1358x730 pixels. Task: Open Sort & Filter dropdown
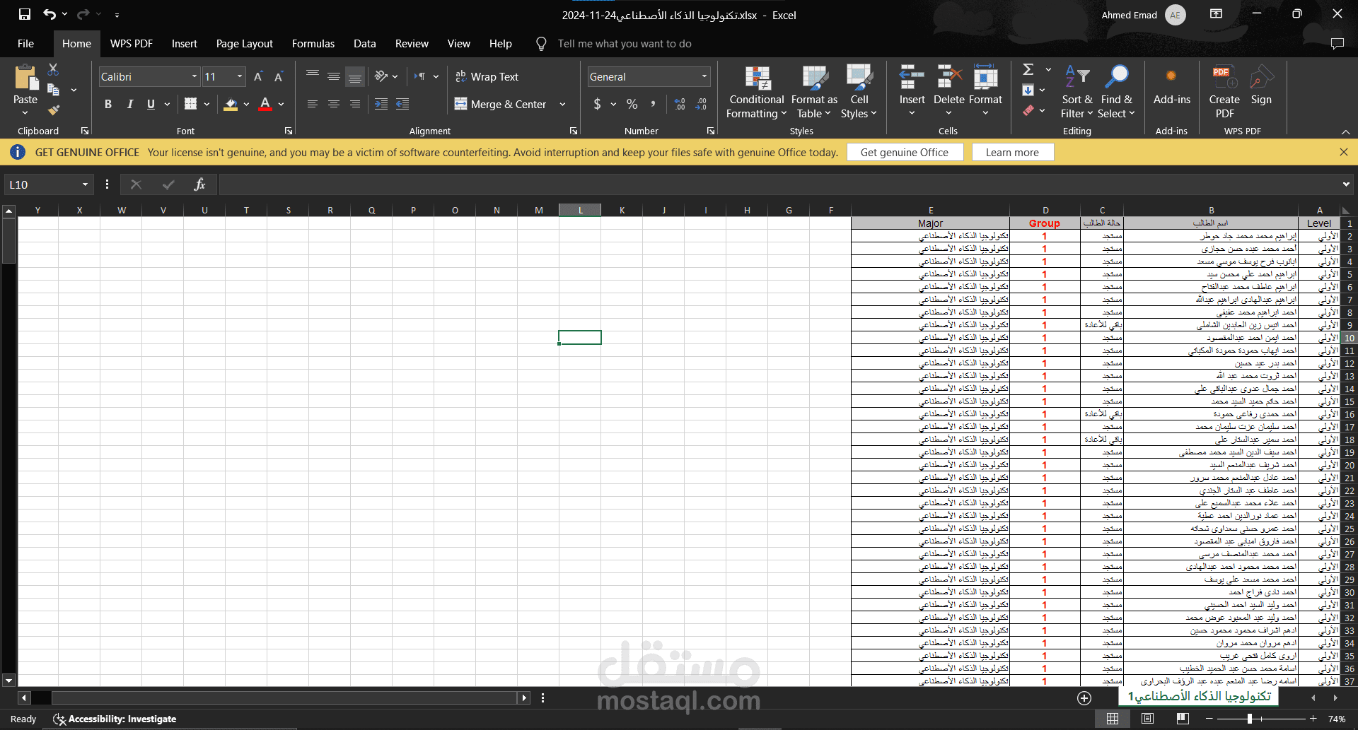coord(1076,92)
